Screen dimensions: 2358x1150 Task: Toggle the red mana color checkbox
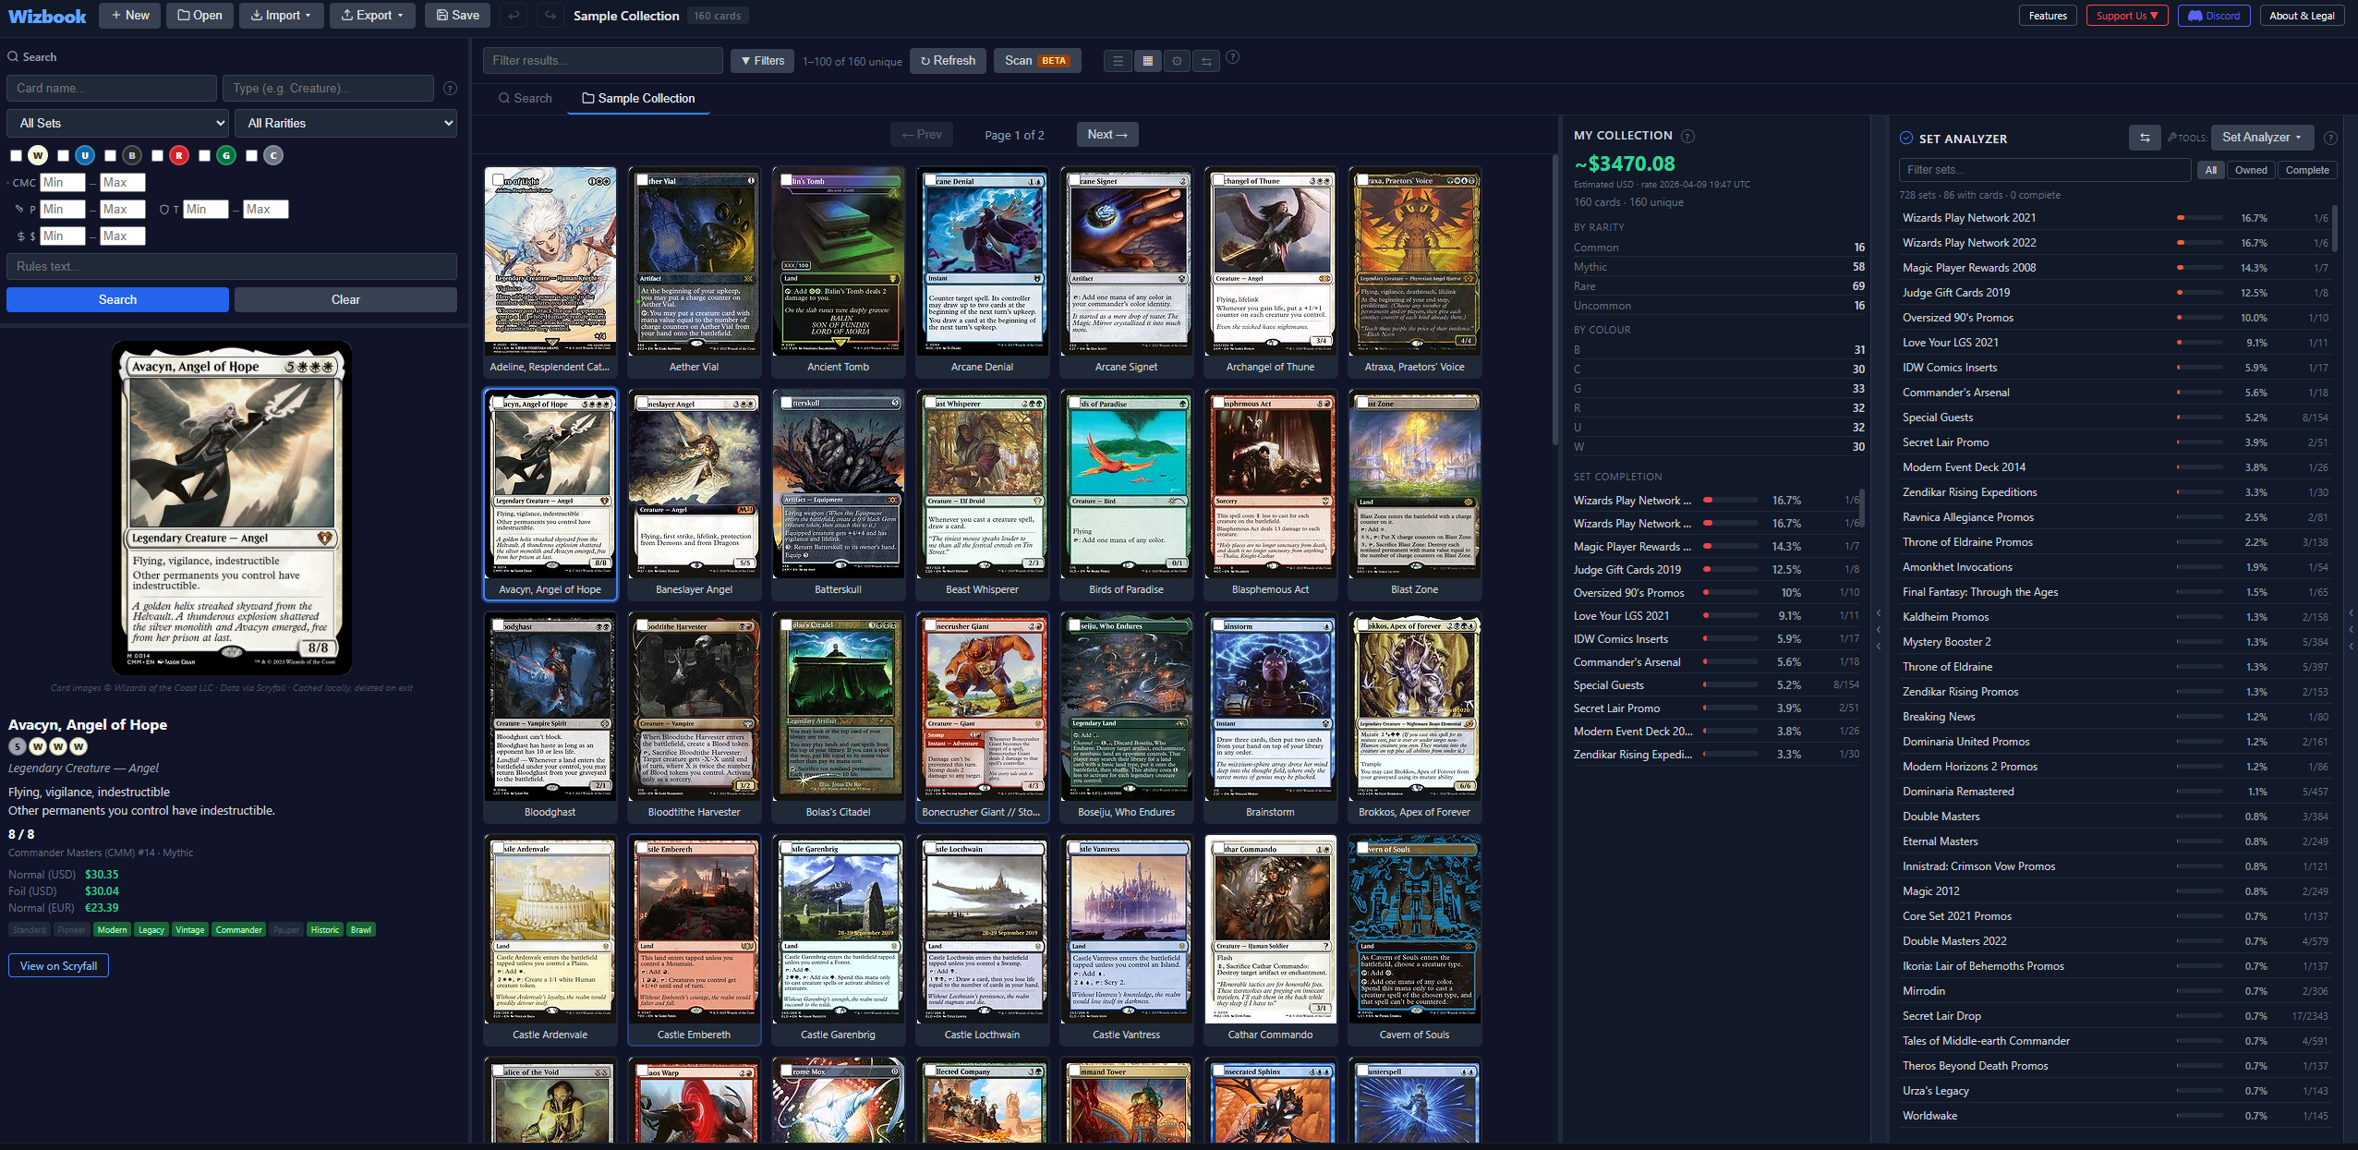[158, 155]
